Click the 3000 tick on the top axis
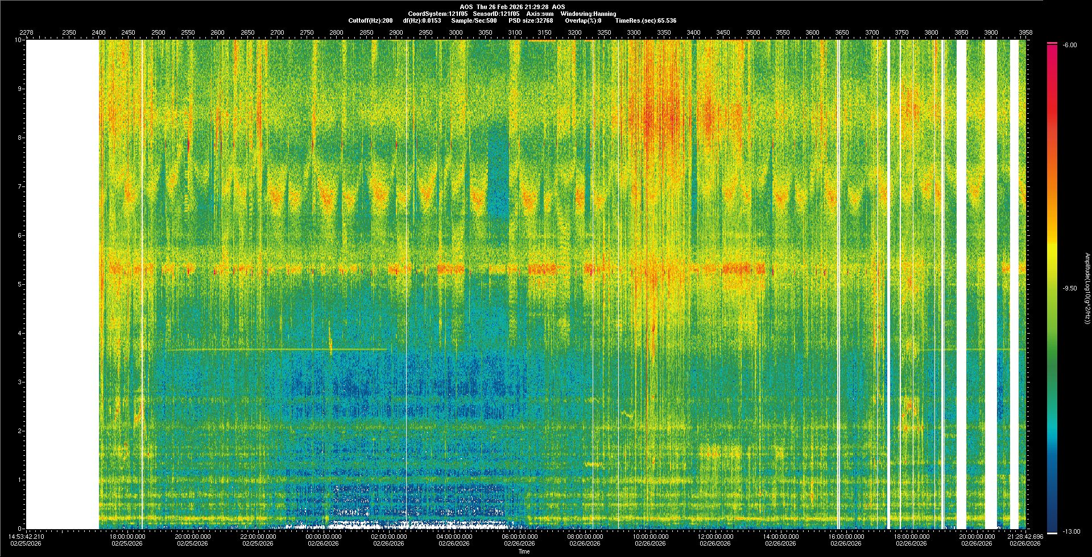This screenshot has width=1092, height=557. [456, 32]
